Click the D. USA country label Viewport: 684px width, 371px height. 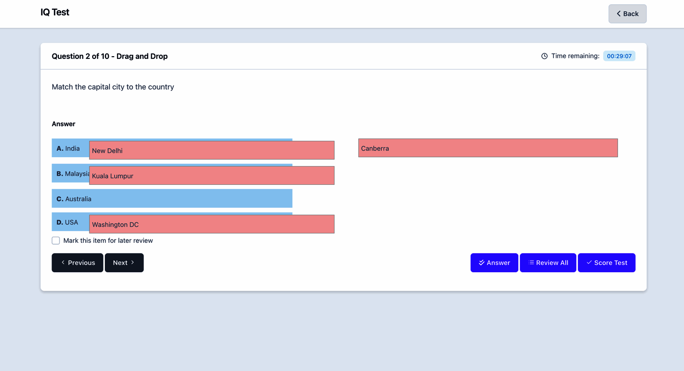tap(67, 222)
